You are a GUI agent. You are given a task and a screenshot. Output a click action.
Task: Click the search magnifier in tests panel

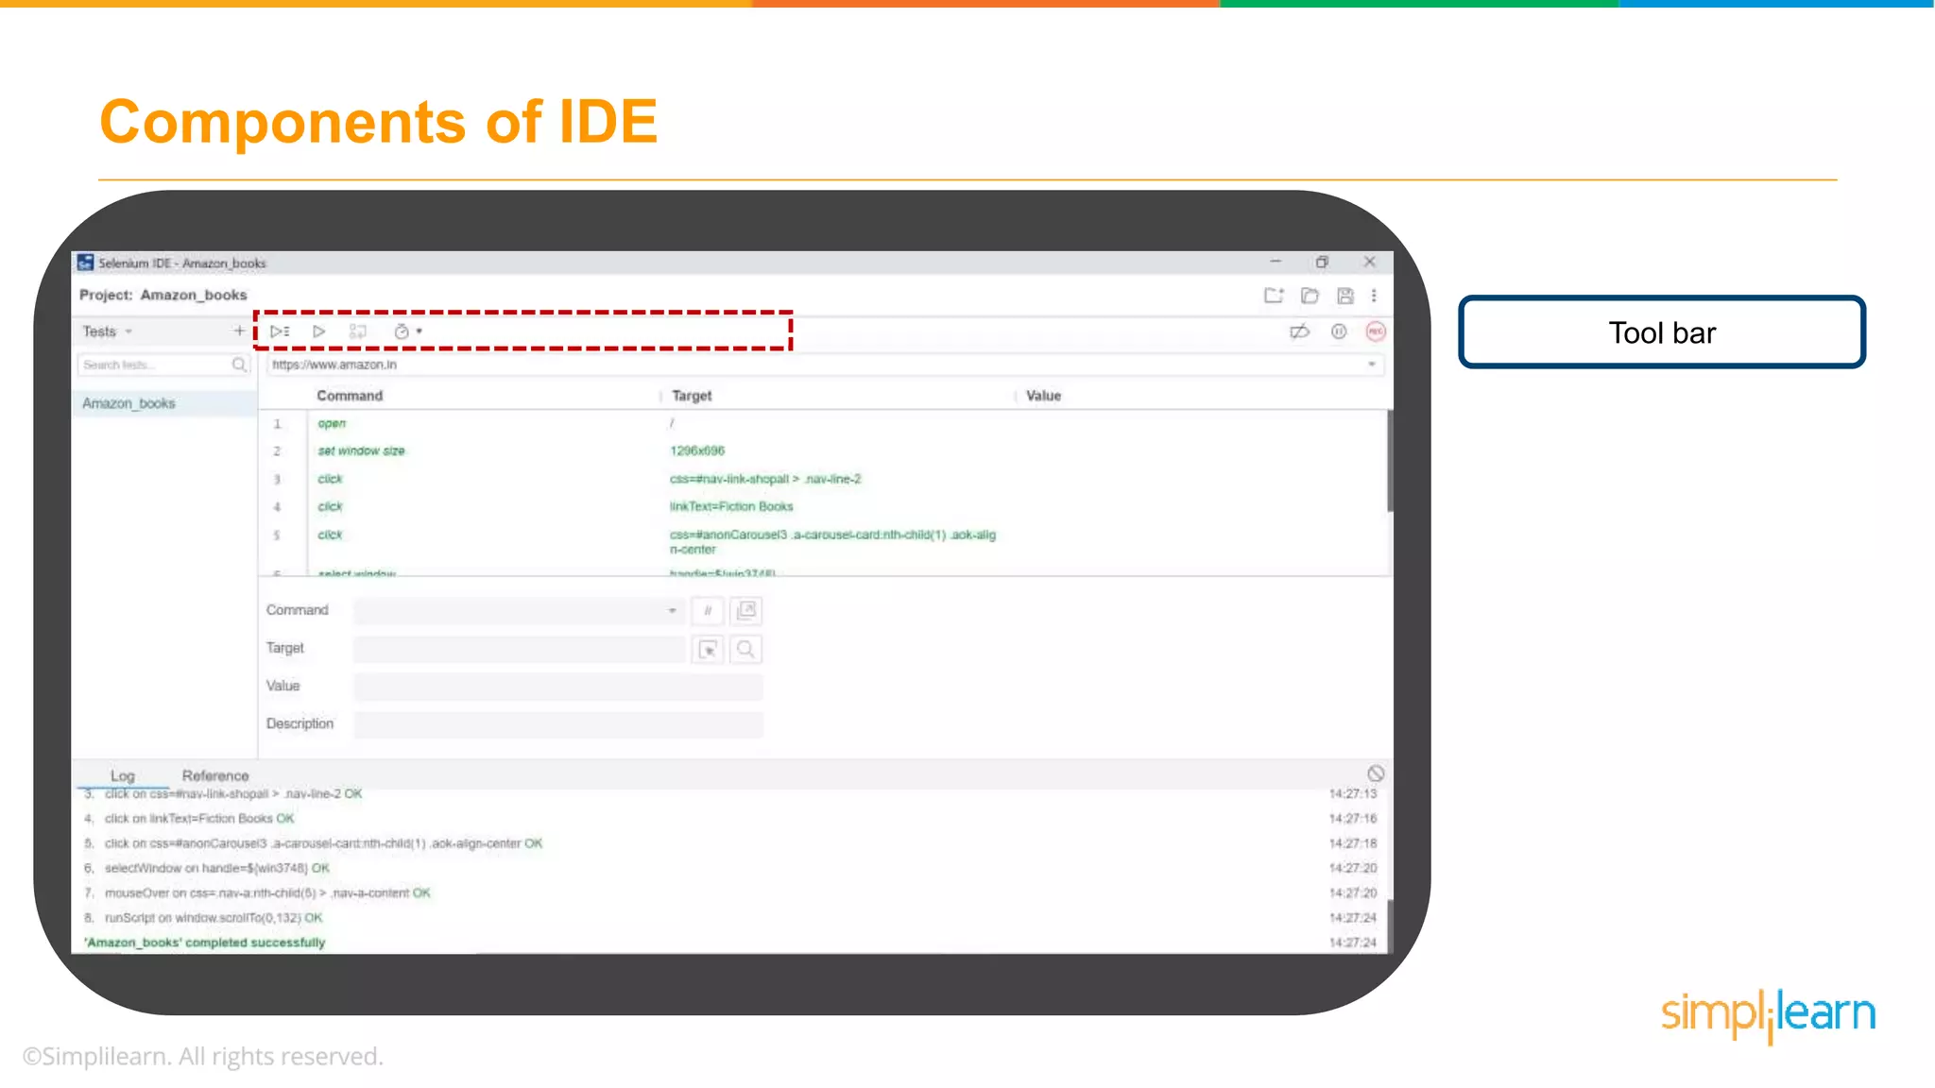(x=240, y=365)
